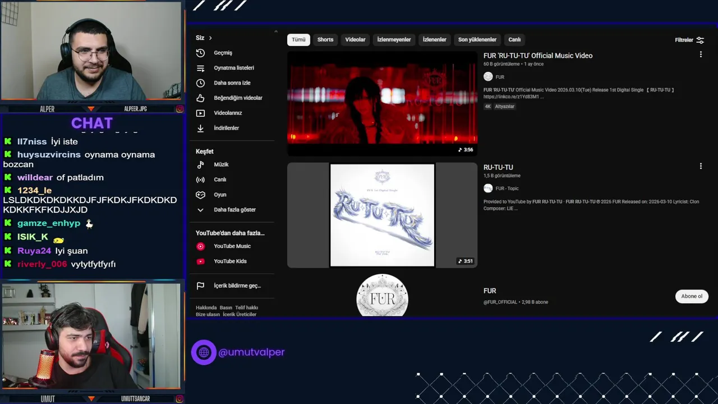
Task: Click the İçerik bildirme flag icon
Action: [x=200, y=286]
